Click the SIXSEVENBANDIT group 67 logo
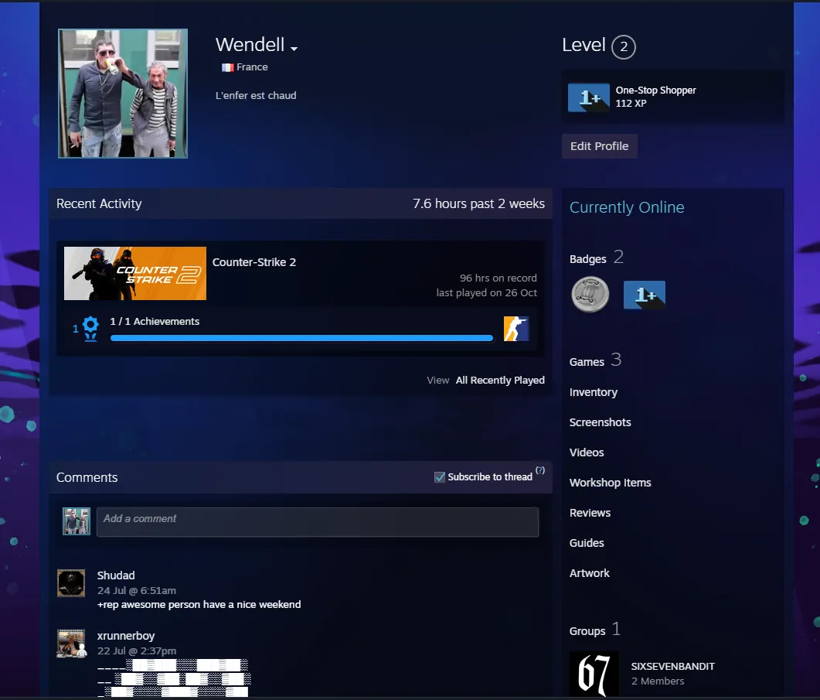Viewport: 820px width, 700px height. coord(594,674)
